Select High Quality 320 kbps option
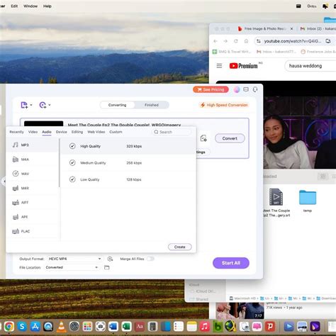This screenshot has width=336, height=336. click(128, 146)
